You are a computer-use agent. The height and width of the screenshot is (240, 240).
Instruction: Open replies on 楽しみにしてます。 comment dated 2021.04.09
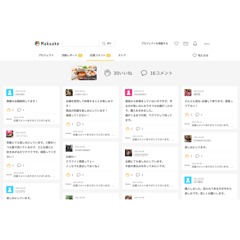coord(197,156)
